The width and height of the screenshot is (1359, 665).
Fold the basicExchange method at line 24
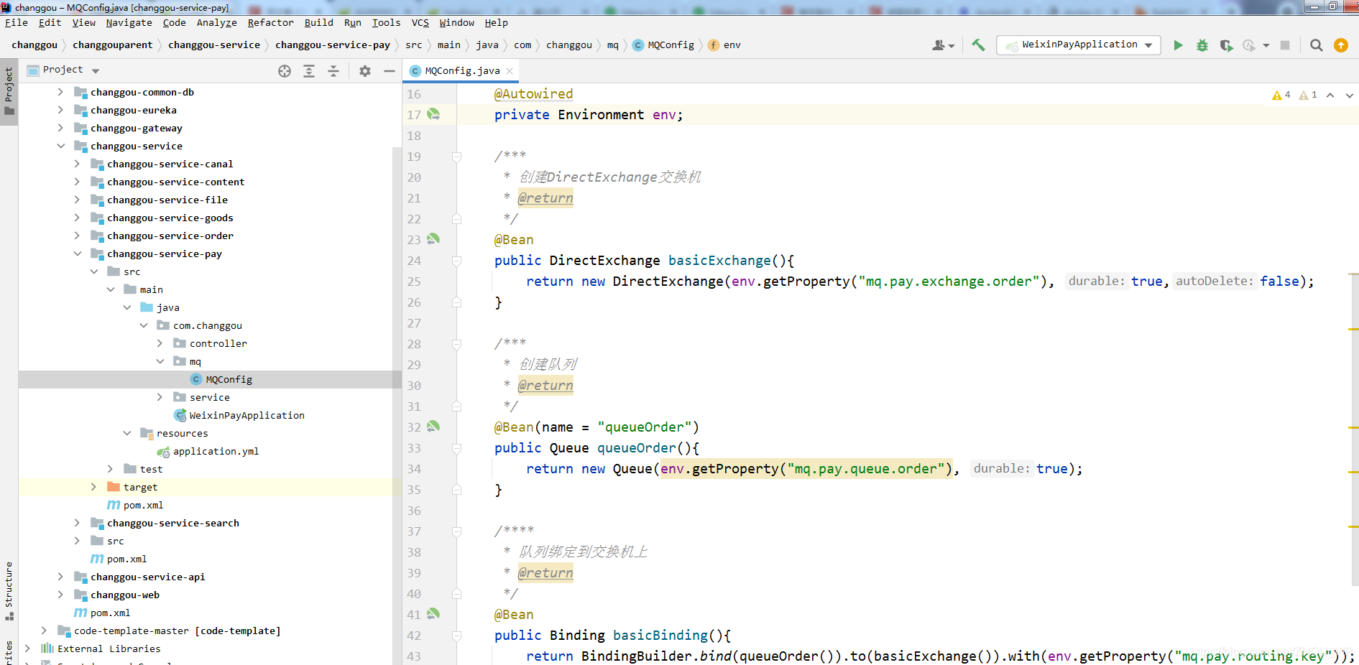(456, 261)
